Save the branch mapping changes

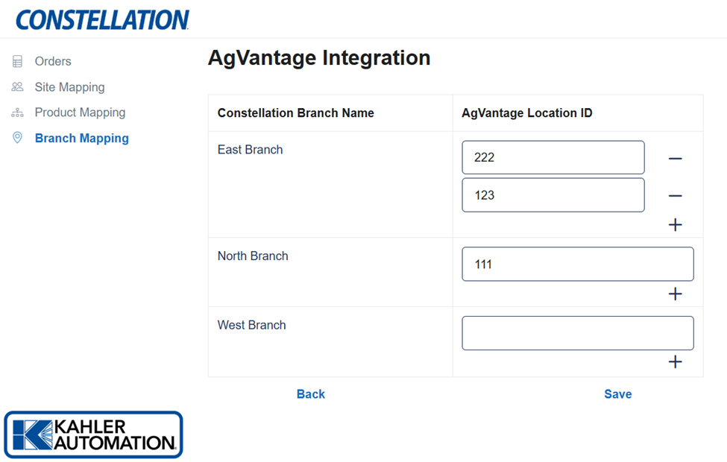[617, 394]
